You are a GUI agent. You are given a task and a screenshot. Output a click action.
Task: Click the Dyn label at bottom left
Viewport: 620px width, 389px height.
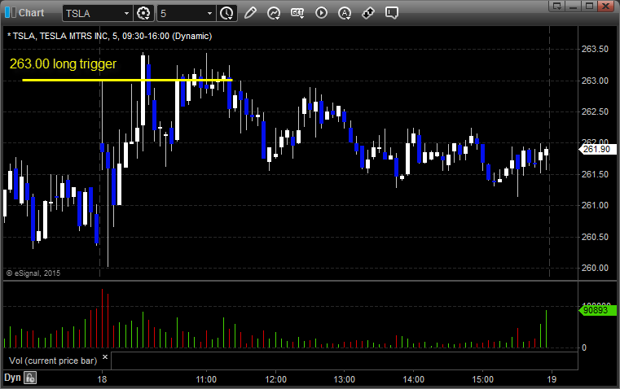12,378
